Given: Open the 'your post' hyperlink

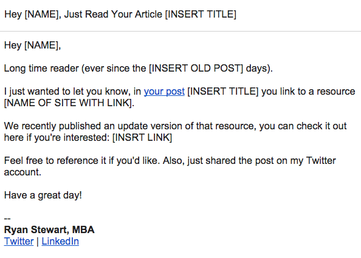Looking at the screenshot, I should (164, 92).
